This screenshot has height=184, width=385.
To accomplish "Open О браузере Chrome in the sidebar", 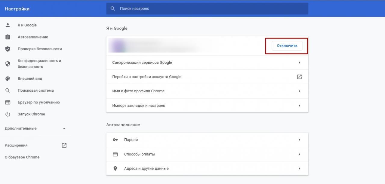I will [22, 157].
